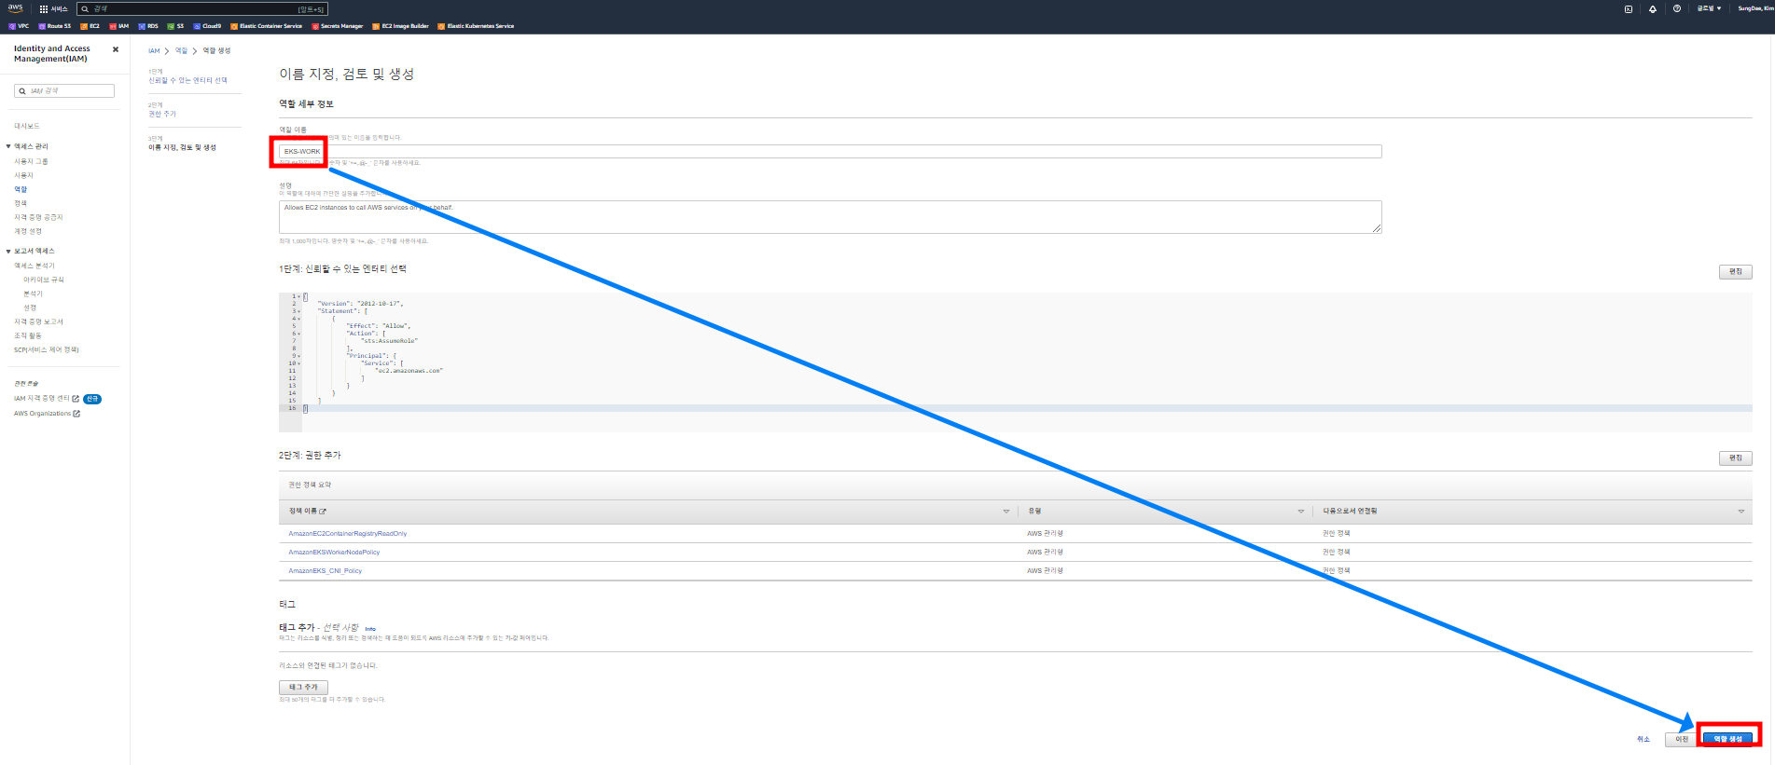1775x765 pixels.
Task: Open the Route 53 shortcut
Action: (x=55, y=26)
